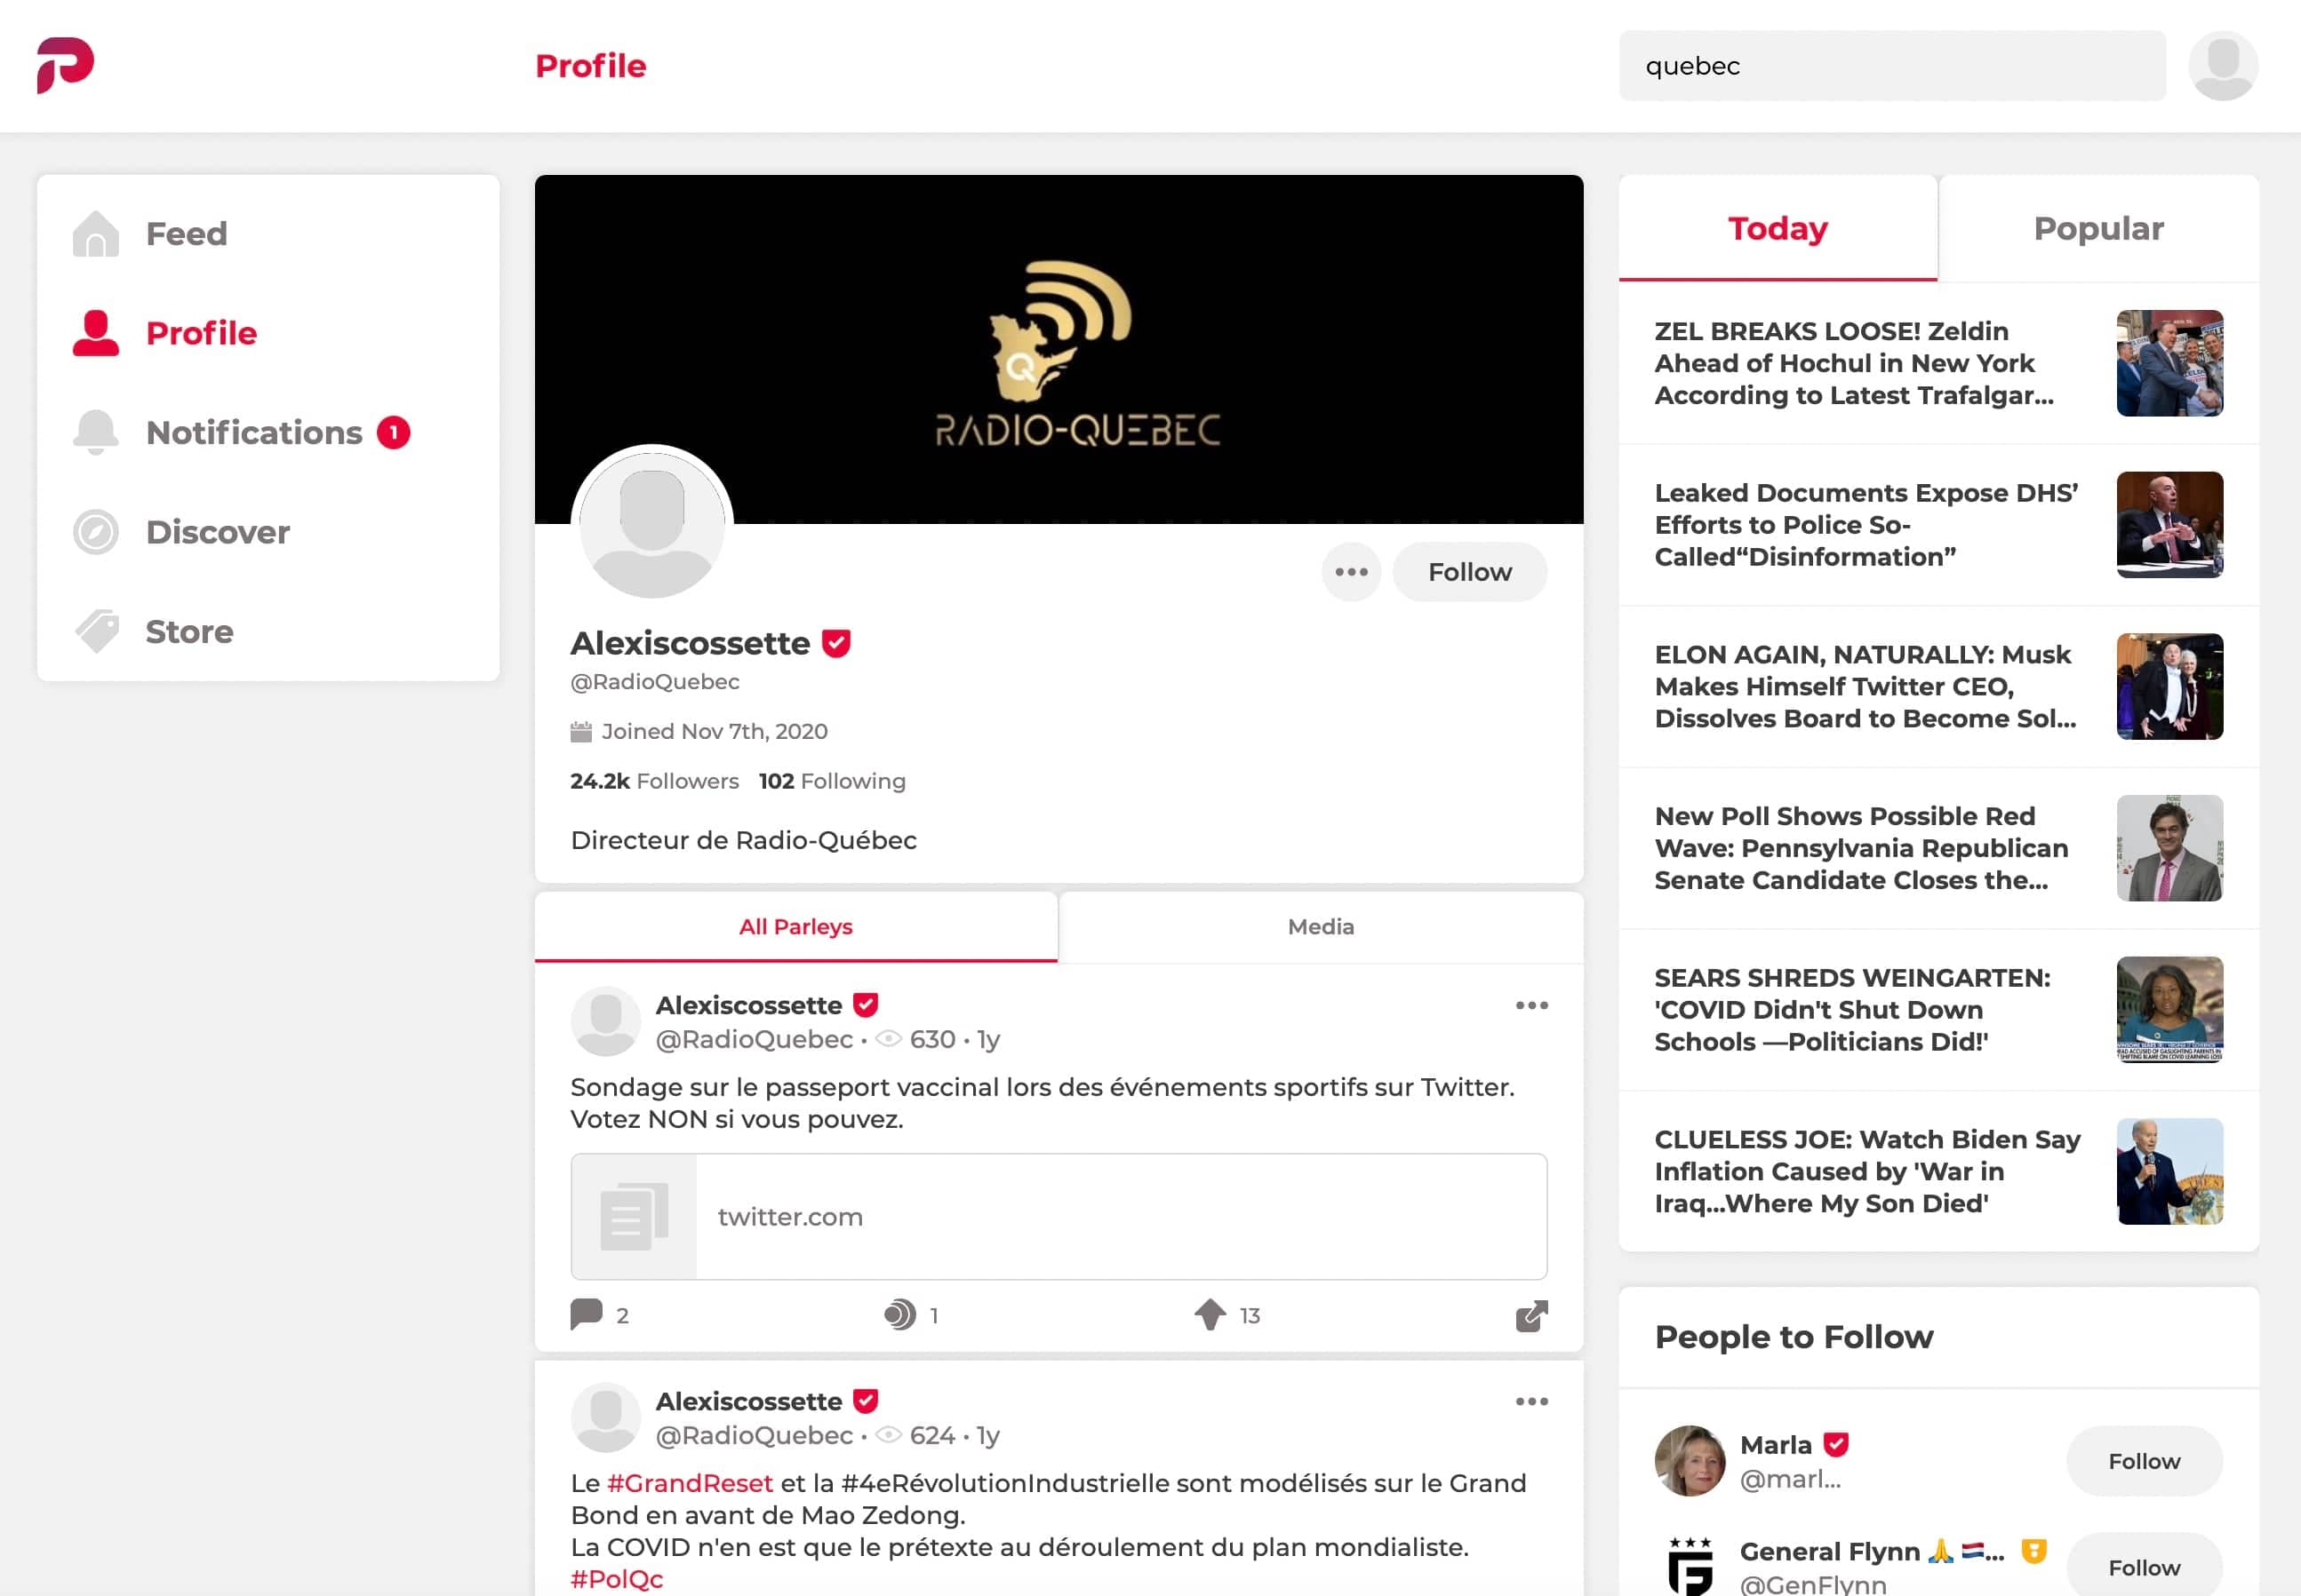
Task: Click the 624 view count on the second post
Action: pos(931,1435)
